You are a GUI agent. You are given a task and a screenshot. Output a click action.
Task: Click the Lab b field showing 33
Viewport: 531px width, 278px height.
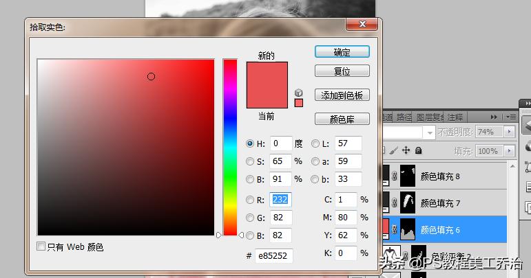tap(348, 179)
